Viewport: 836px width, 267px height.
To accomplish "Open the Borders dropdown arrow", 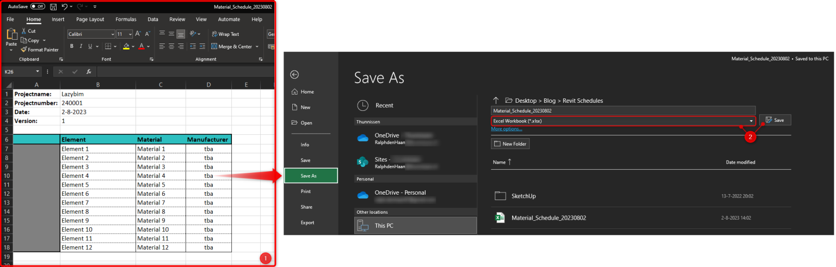I will point(115,47).
